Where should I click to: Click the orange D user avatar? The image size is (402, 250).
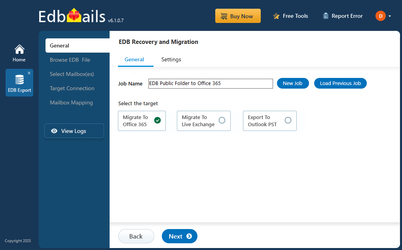tap(381, 16)
